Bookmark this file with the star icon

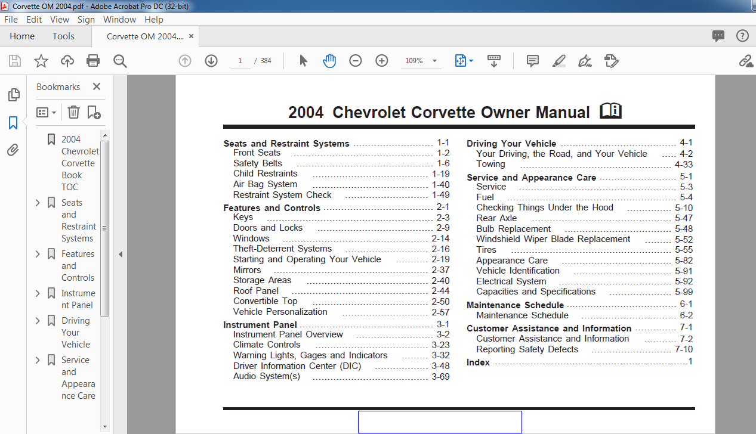click(x=41, y=61)
